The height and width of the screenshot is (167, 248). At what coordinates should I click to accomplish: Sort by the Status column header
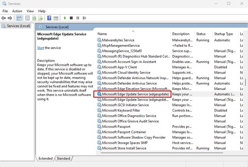coord(201,34)
